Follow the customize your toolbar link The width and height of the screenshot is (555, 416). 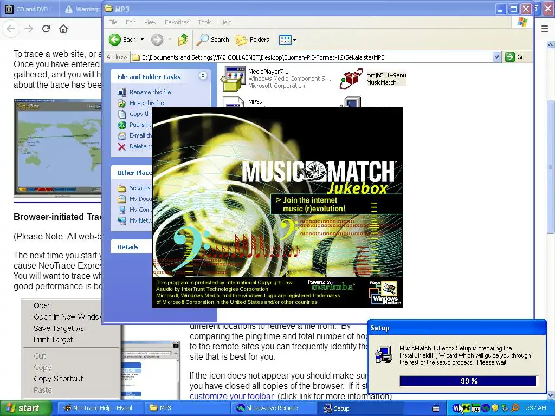tap(231, 396)
